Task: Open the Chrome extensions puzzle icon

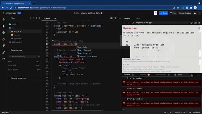Action: point(191,8)
